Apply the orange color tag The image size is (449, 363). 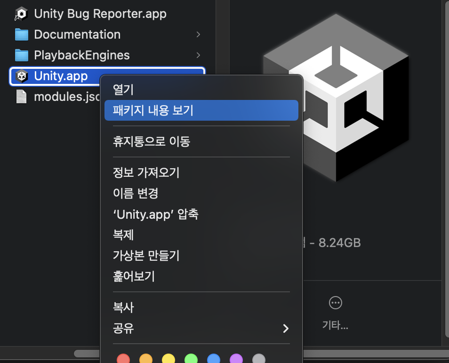pos(146,359)
